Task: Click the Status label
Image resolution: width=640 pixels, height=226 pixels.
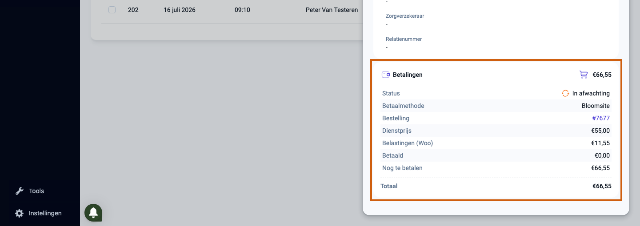Action: point(391,93)
